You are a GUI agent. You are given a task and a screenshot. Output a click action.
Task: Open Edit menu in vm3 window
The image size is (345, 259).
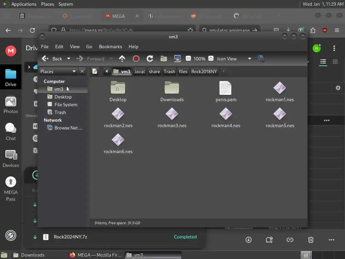click(x=59, y=47)
